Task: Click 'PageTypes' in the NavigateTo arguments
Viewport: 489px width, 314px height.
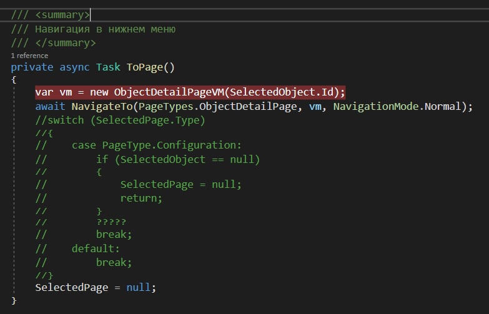Action: pos(166,106)
